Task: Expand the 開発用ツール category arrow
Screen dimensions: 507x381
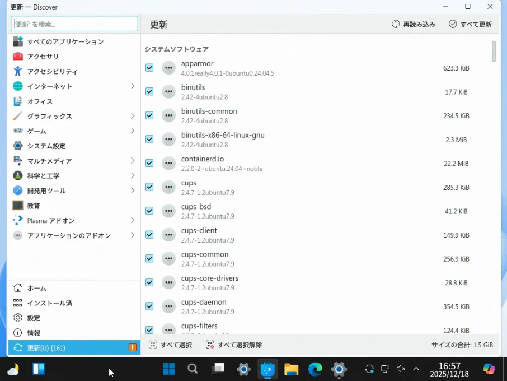Action: tap(133, 190)
